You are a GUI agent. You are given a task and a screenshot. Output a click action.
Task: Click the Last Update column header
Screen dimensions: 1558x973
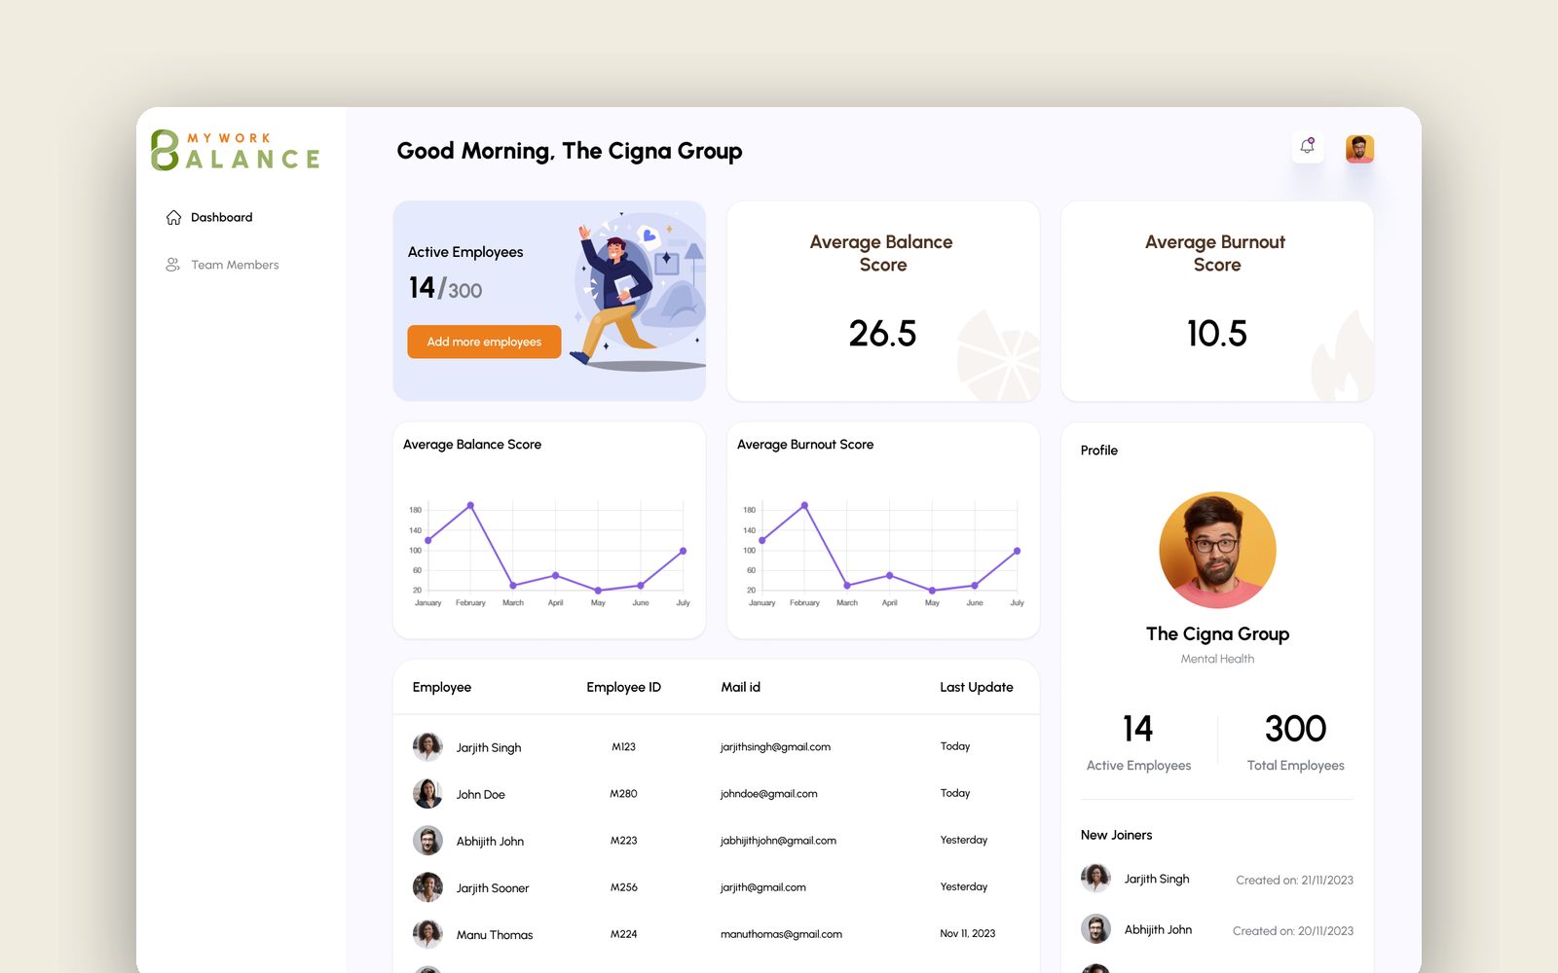click(x=976, y=687)
